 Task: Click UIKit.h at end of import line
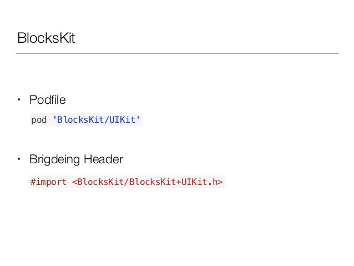[199, 182]
